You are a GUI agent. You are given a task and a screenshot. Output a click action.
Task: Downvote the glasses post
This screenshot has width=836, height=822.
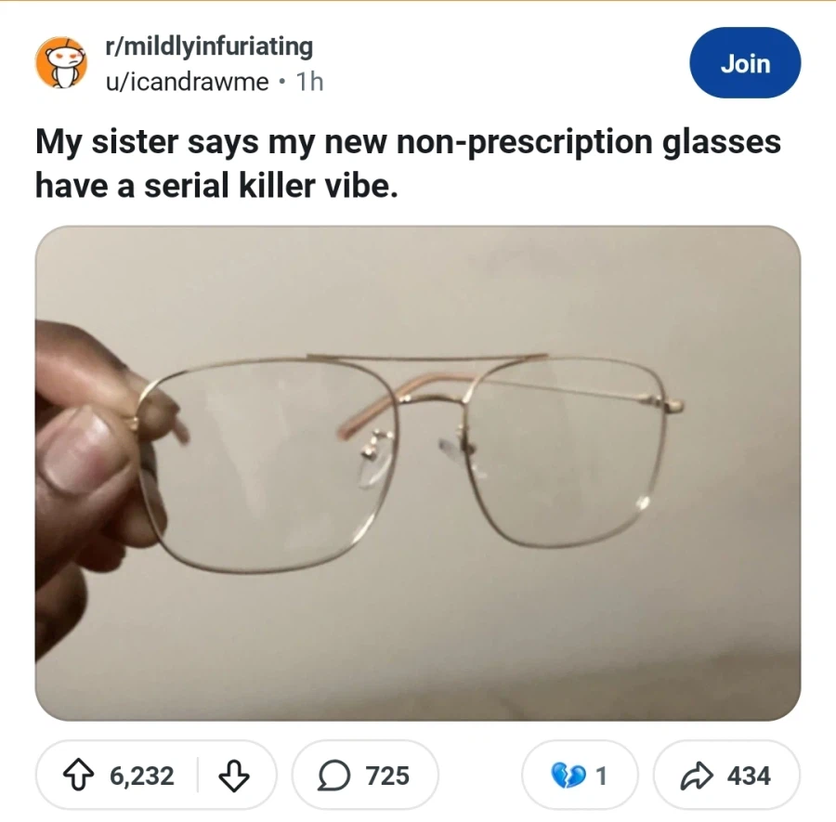[234, 776]
